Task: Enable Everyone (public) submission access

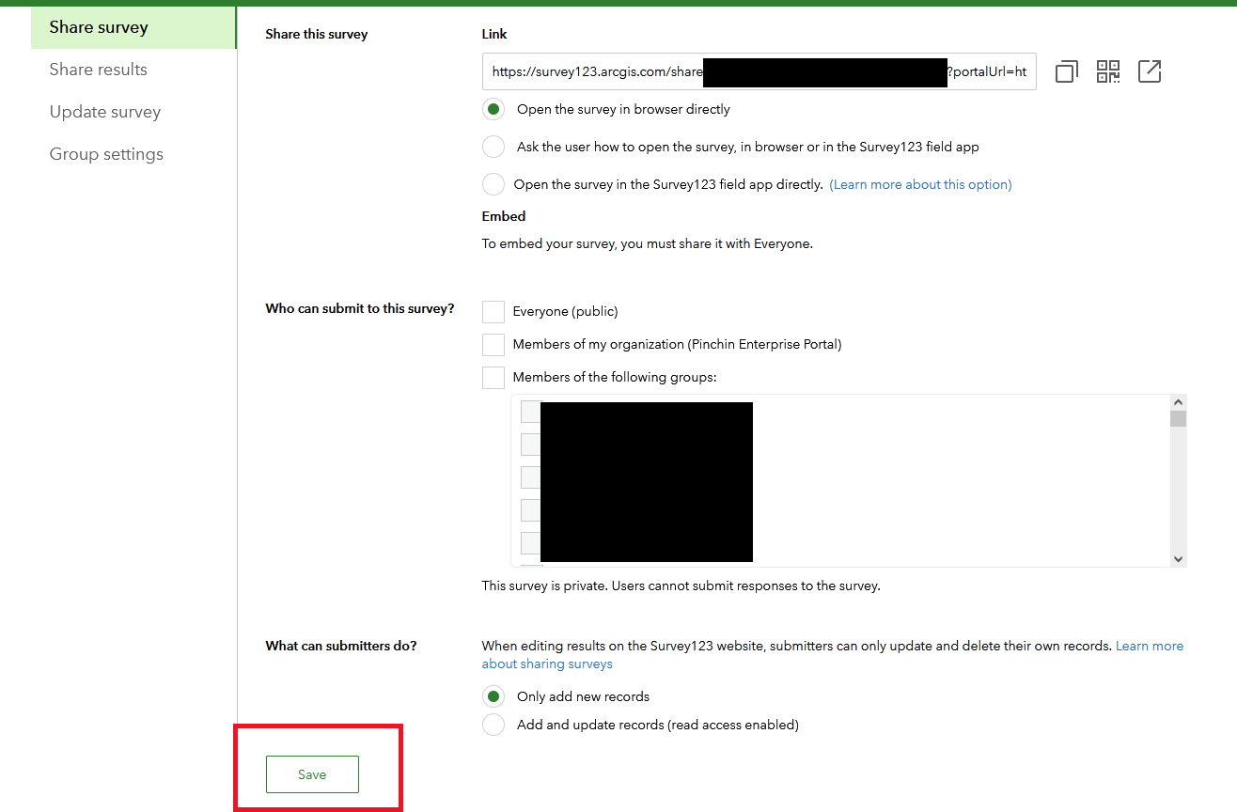Action: (493, 311)
